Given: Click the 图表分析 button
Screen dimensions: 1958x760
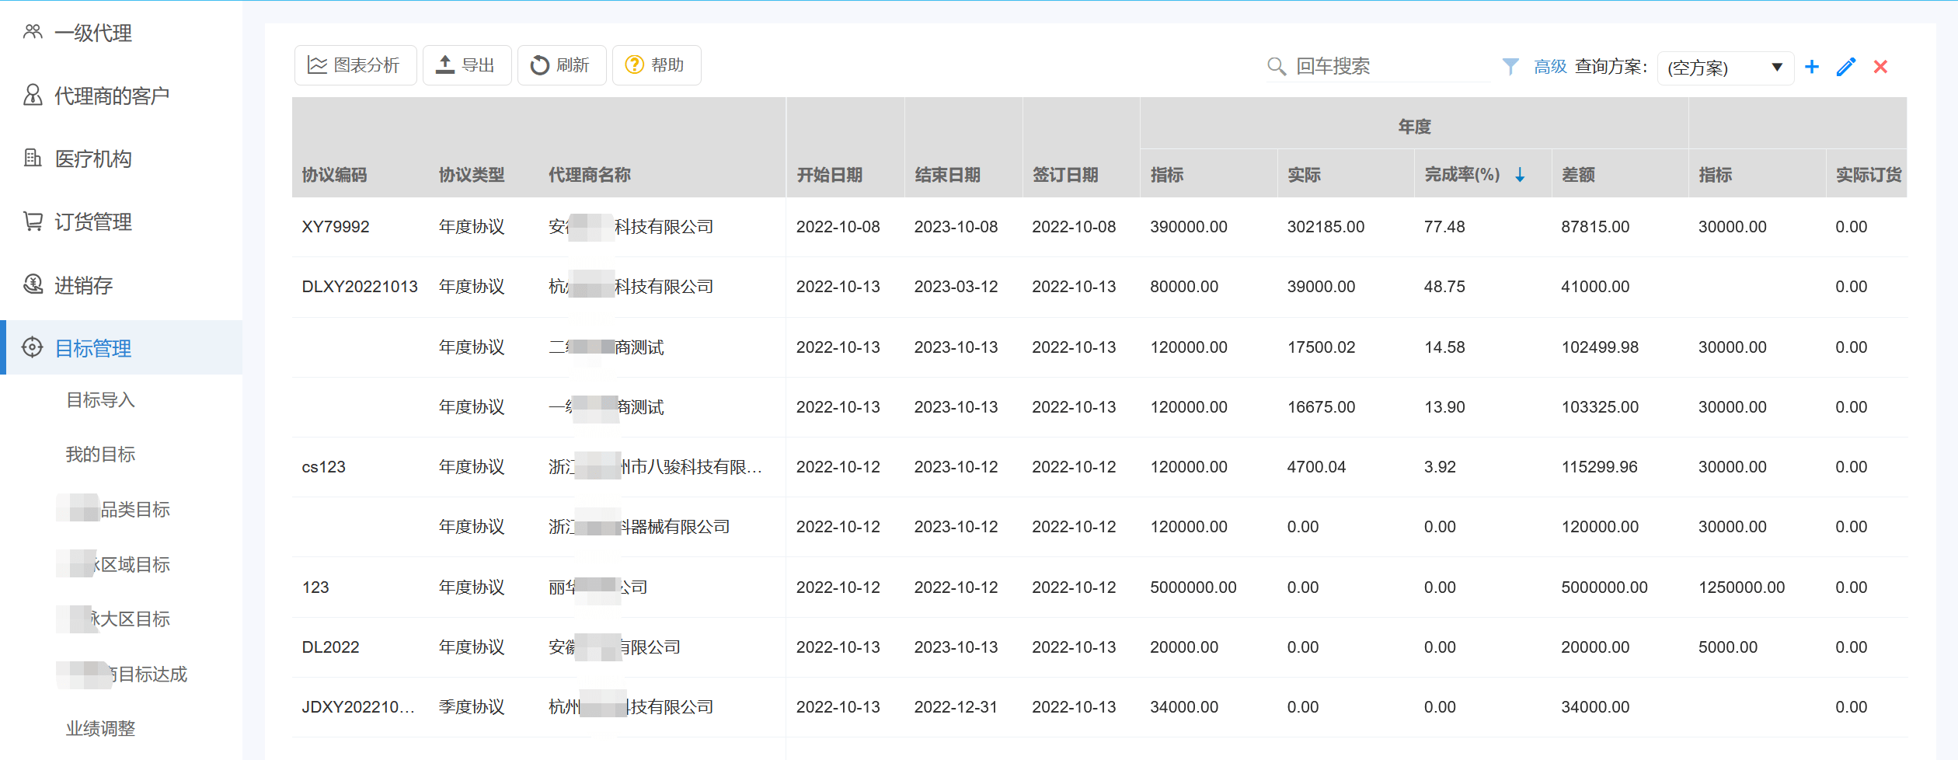Looking at the screenshot, I should point(354,65).
